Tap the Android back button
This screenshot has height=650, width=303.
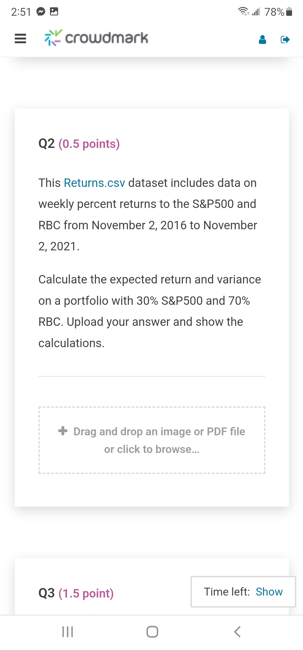(x=237, y=631)
